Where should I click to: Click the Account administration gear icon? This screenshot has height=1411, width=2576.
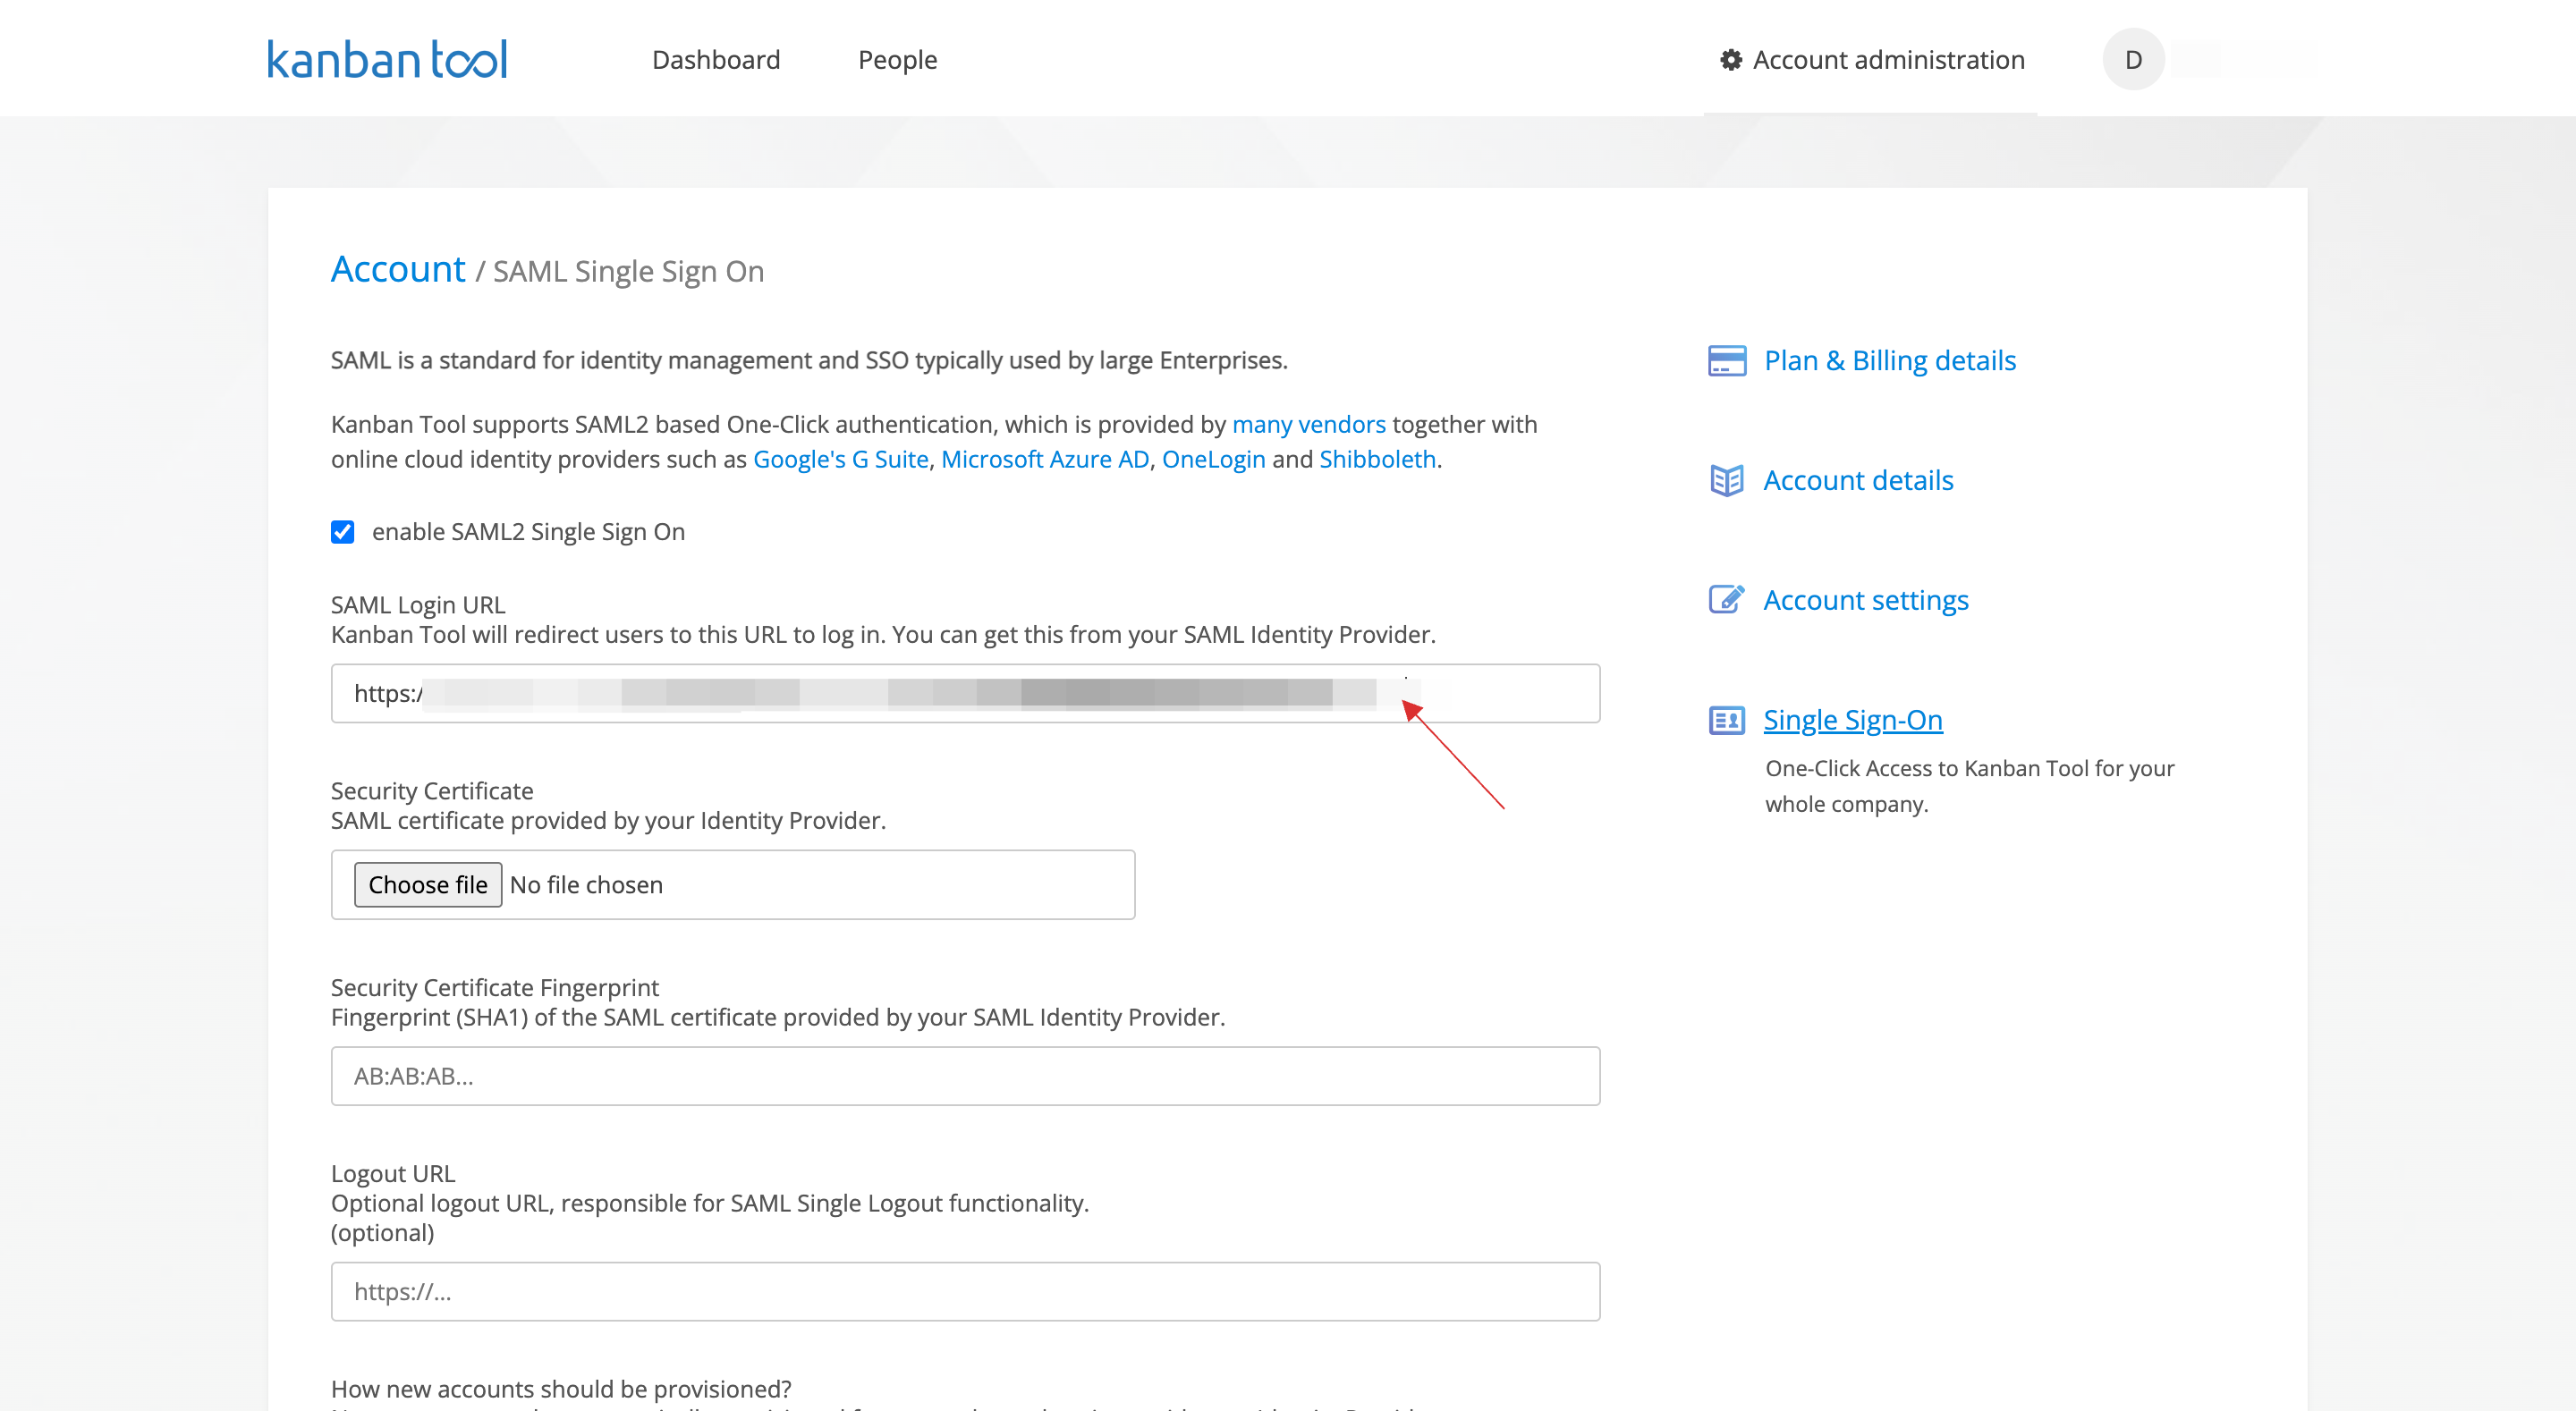1728,59
